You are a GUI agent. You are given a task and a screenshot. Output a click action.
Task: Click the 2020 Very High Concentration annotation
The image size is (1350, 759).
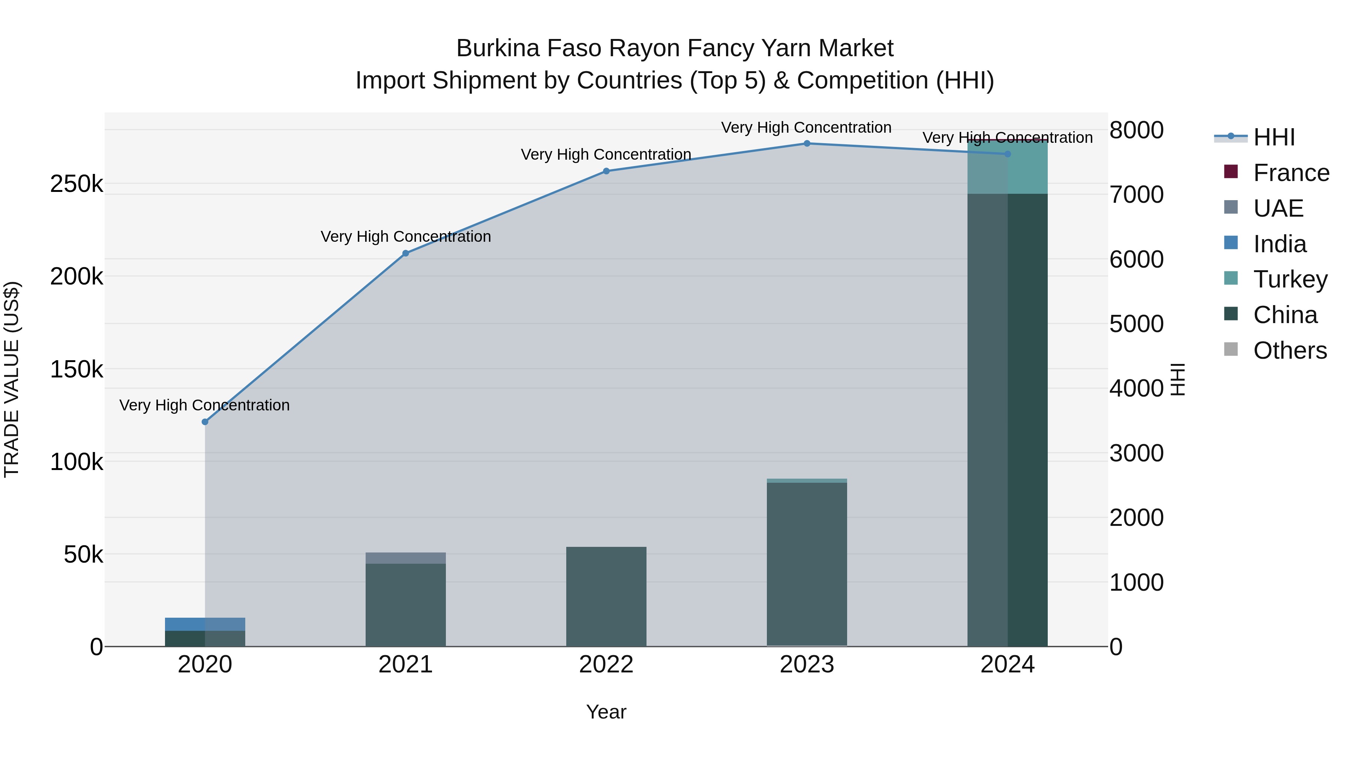pyautogui.click(x=204, y=406)
